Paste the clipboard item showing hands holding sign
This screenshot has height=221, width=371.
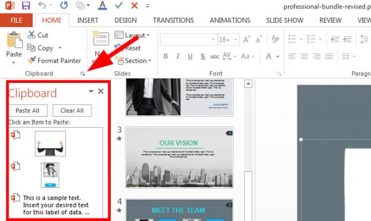[50, 144]
